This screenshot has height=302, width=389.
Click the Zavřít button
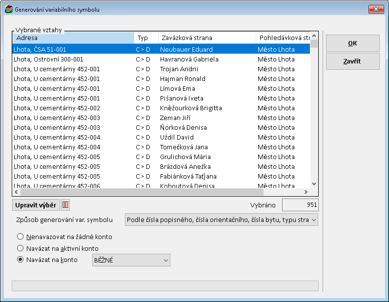click(352, 61)
